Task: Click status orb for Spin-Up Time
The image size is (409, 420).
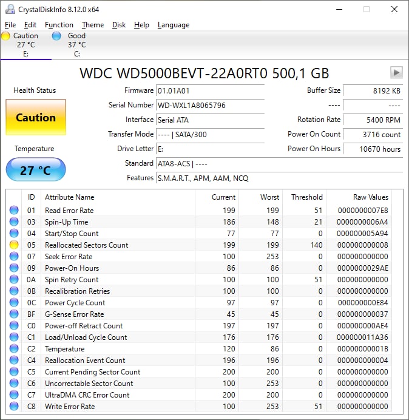Action: 14,222
